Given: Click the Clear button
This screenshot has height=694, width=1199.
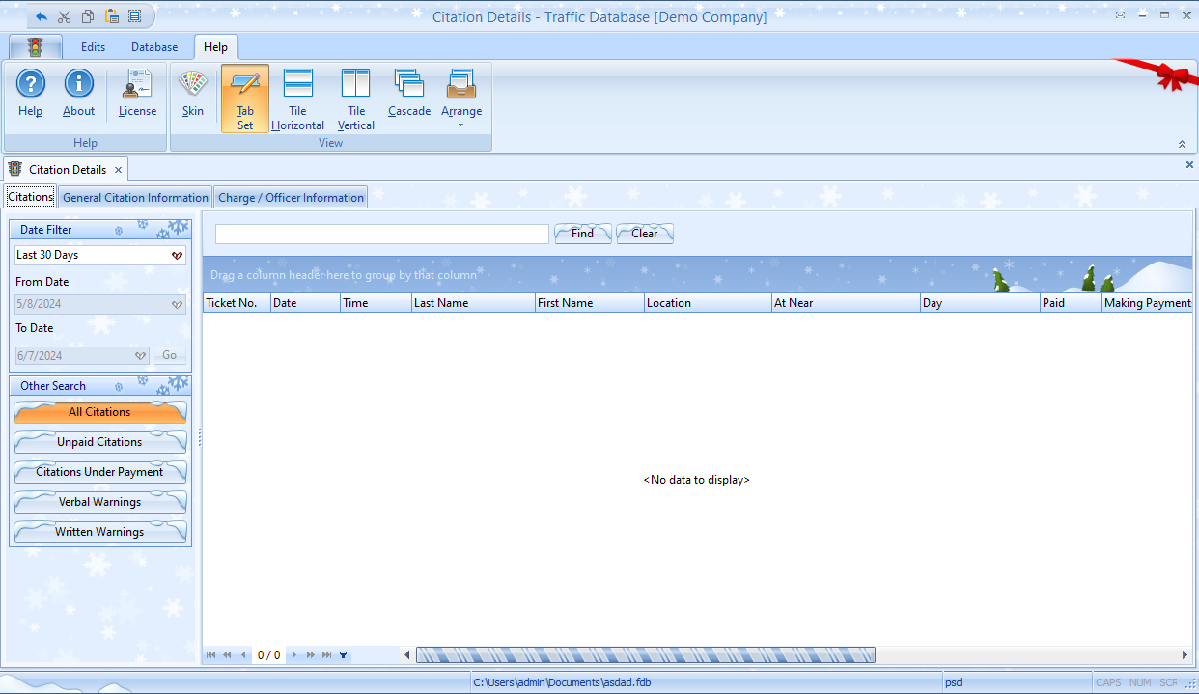Looking at the screenshot, I should 645,234.
